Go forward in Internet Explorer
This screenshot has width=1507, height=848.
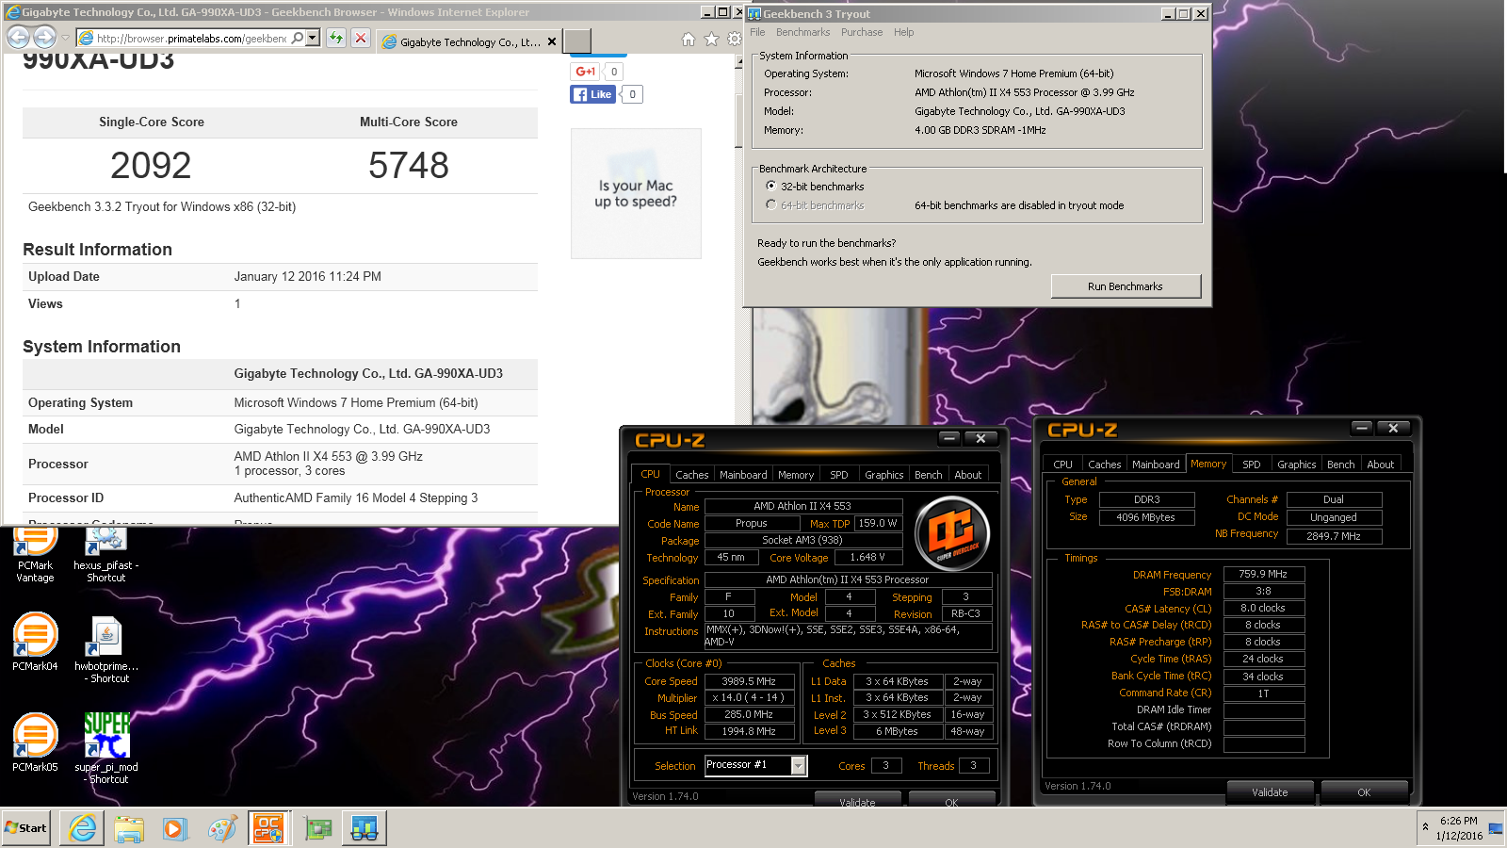click(44, 38)
